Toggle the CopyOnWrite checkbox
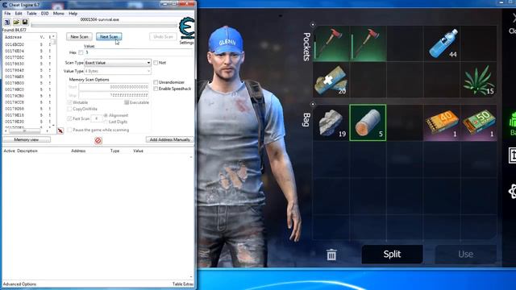Screen dimensions: 516x290 point(69,109)
